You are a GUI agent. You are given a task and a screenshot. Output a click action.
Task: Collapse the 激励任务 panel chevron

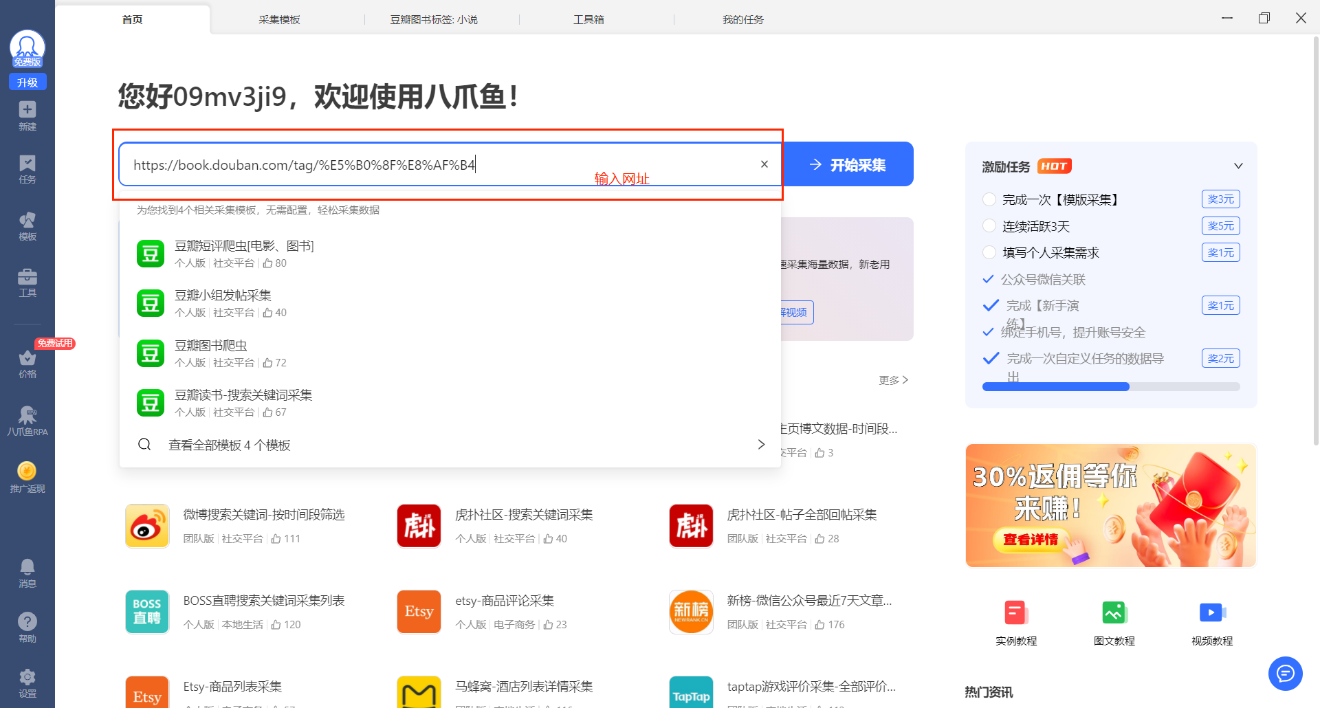click(1238, 166)
